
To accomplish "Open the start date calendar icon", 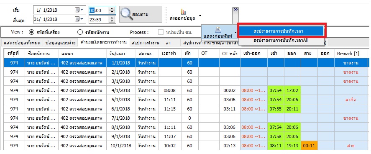I will 77,10.
